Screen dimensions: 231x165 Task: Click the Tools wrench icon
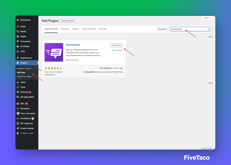point(18,87)
